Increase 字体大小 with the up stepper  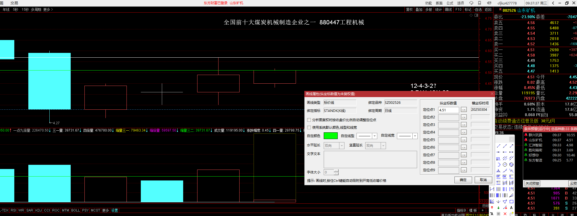point(336,171)
